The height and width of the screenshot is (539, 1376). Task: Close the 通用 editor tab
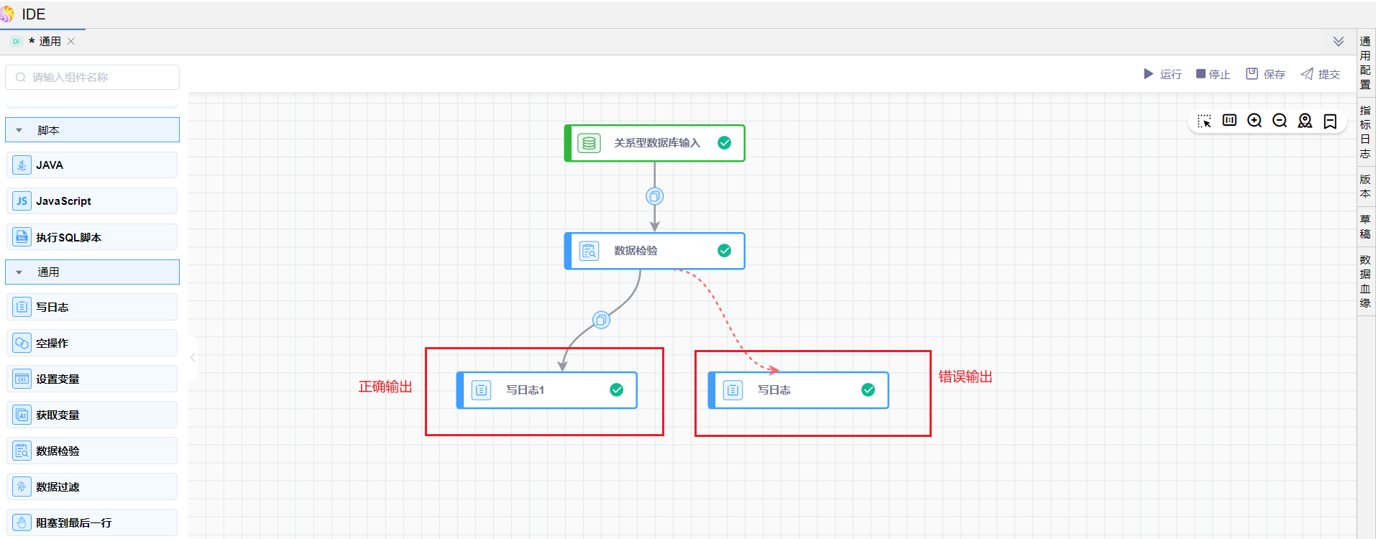point(71,42)
